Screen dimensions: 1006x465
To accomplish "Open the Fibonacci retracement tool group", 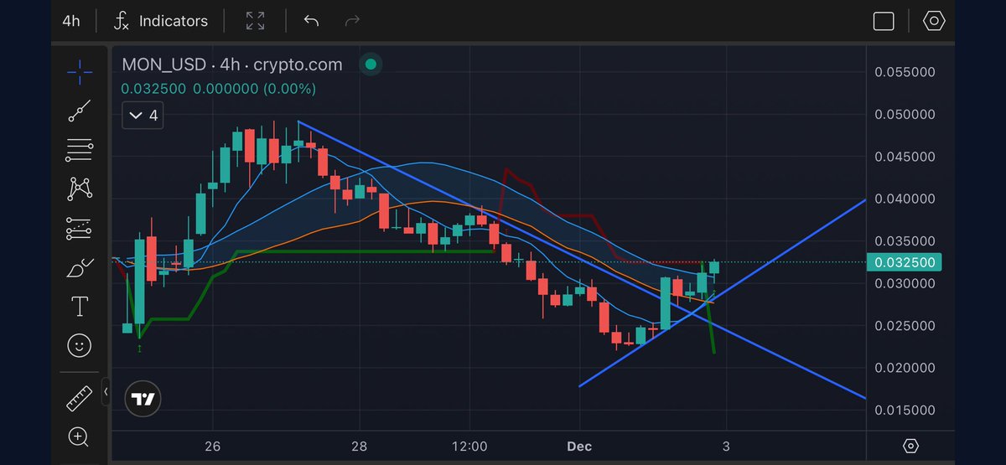I will point(80,151).
